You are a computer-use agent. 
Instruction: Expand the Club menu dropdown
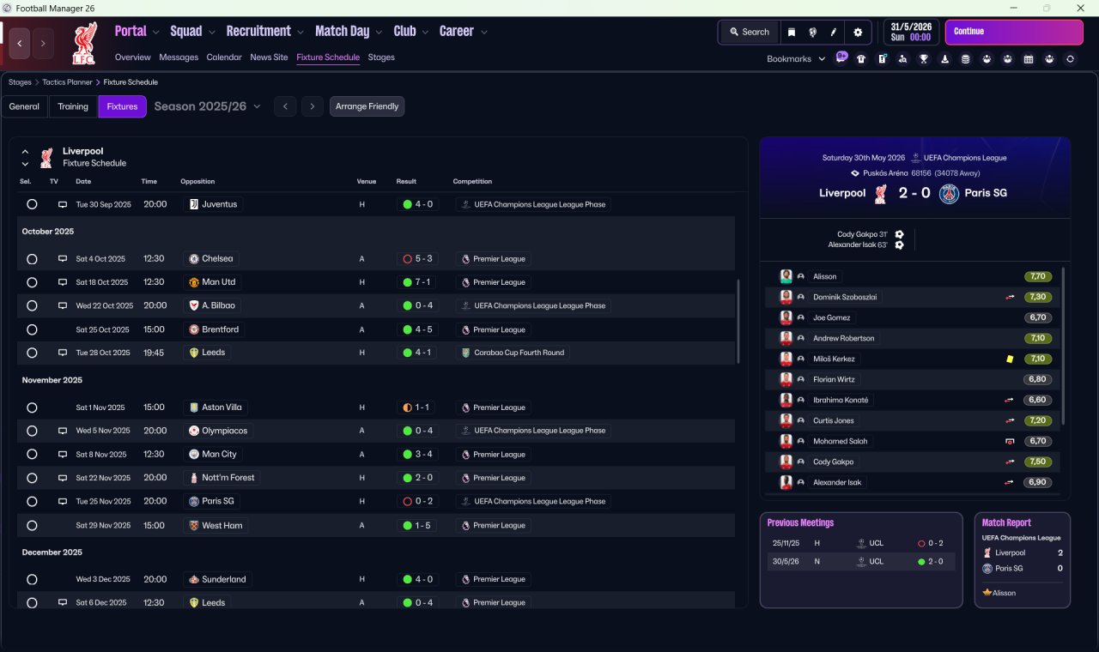pos(425,33)
